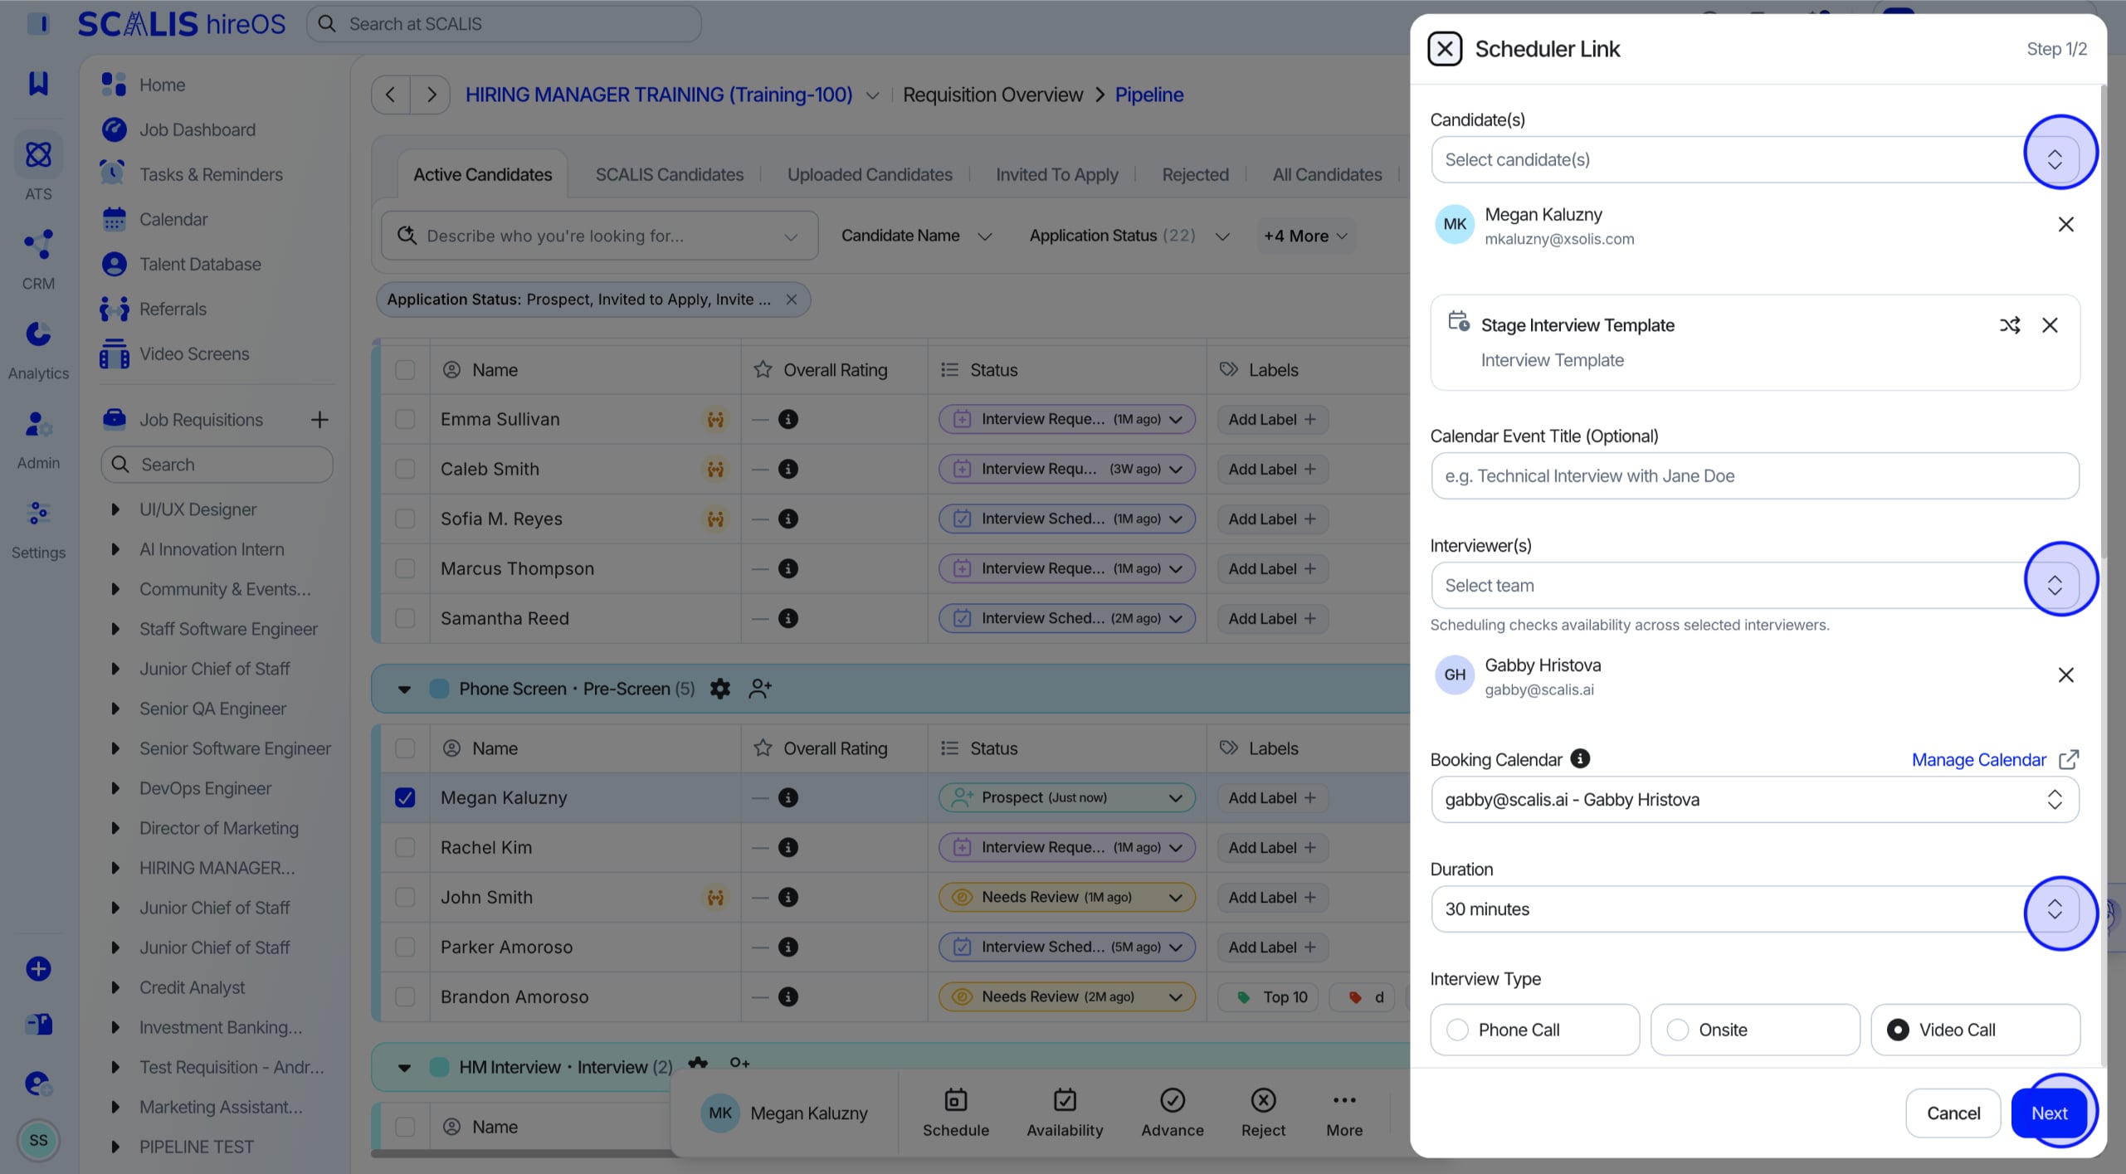Viewport: 2126px width, 1174px height.
Task: Remove Megan Kaluzny from candidates
Action: click(x=2065, y=225)
